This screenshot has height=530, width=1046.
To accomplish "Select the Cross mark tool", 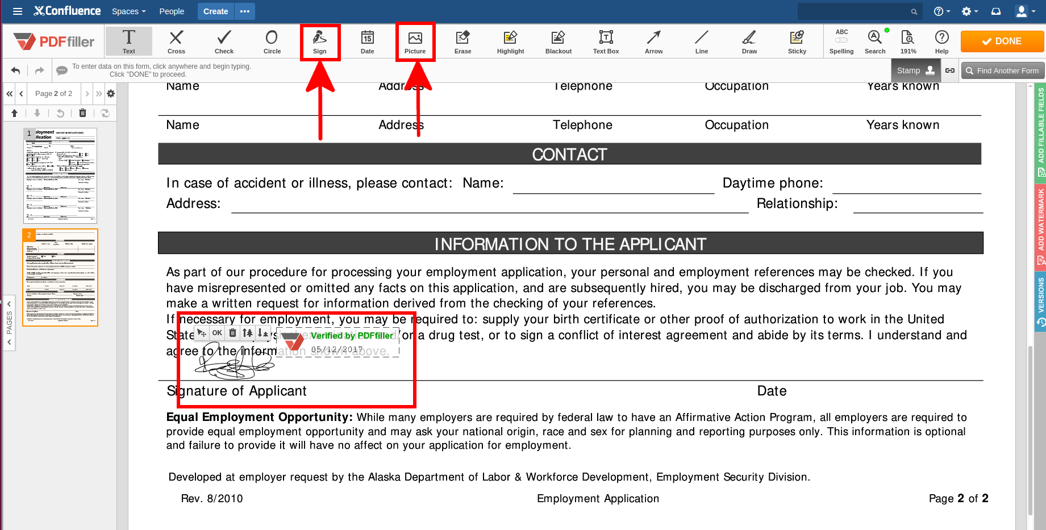I will tap(176, 41).
